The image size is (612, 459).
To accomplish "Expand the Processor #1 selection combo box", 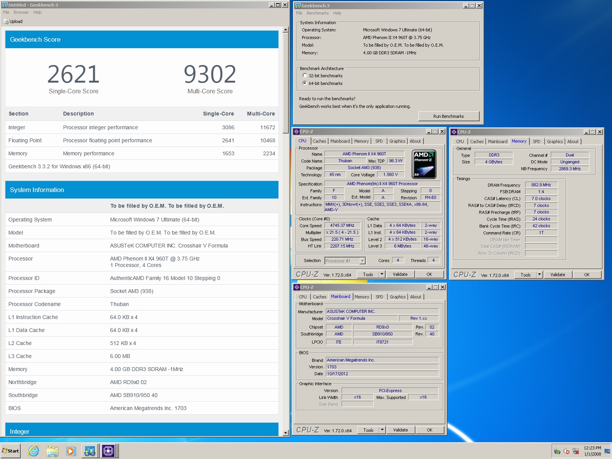I will tap(362, 261).
